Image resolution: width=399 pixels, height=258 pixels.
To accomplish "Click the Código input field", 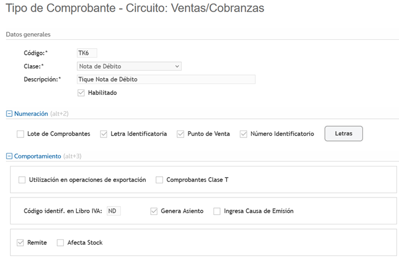I will [87, 53].
